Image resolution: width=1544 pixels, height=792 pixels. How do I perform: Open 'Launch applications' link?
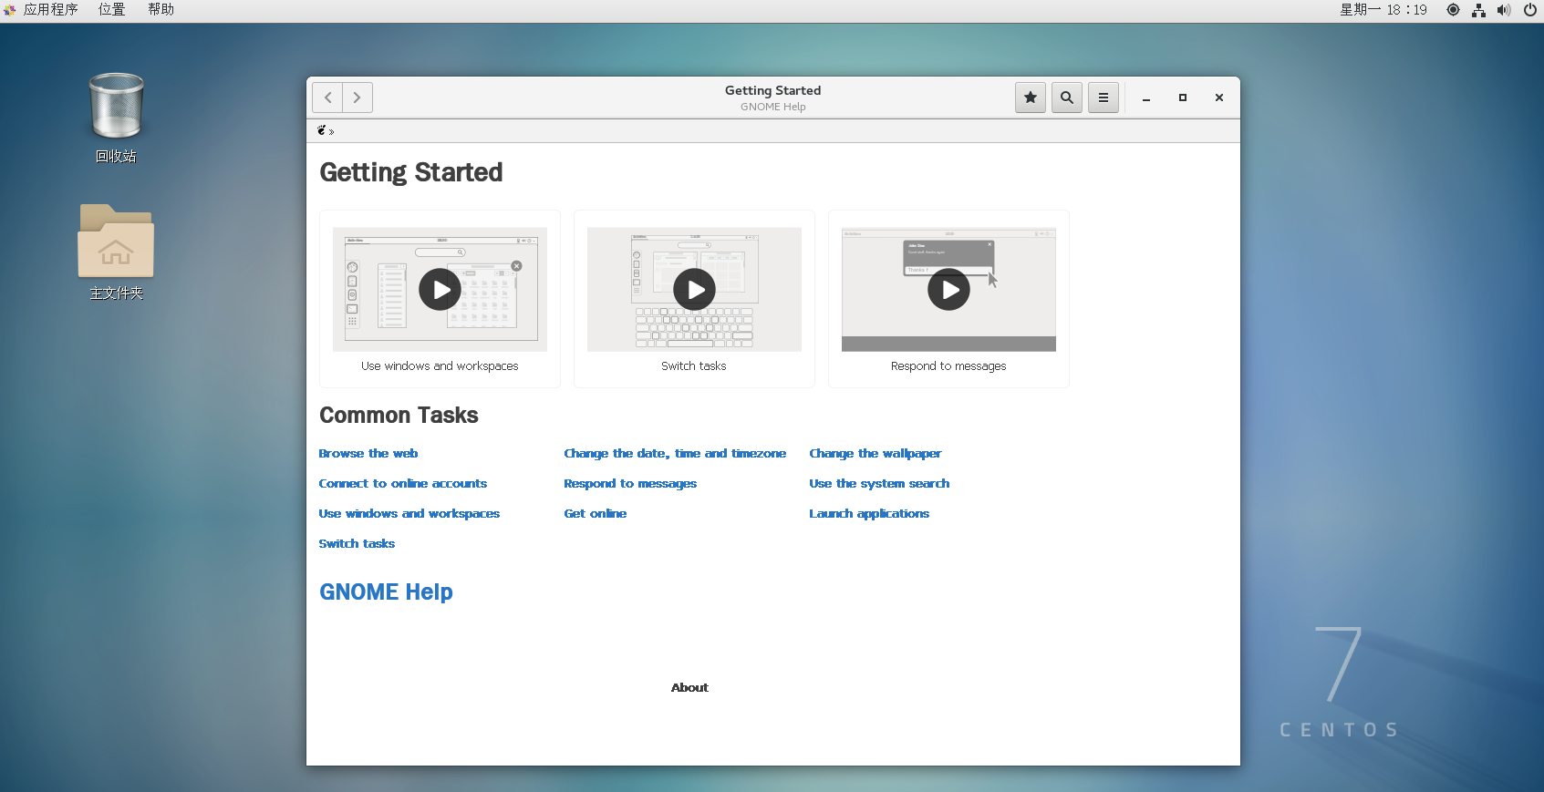(x=869, y=513)
